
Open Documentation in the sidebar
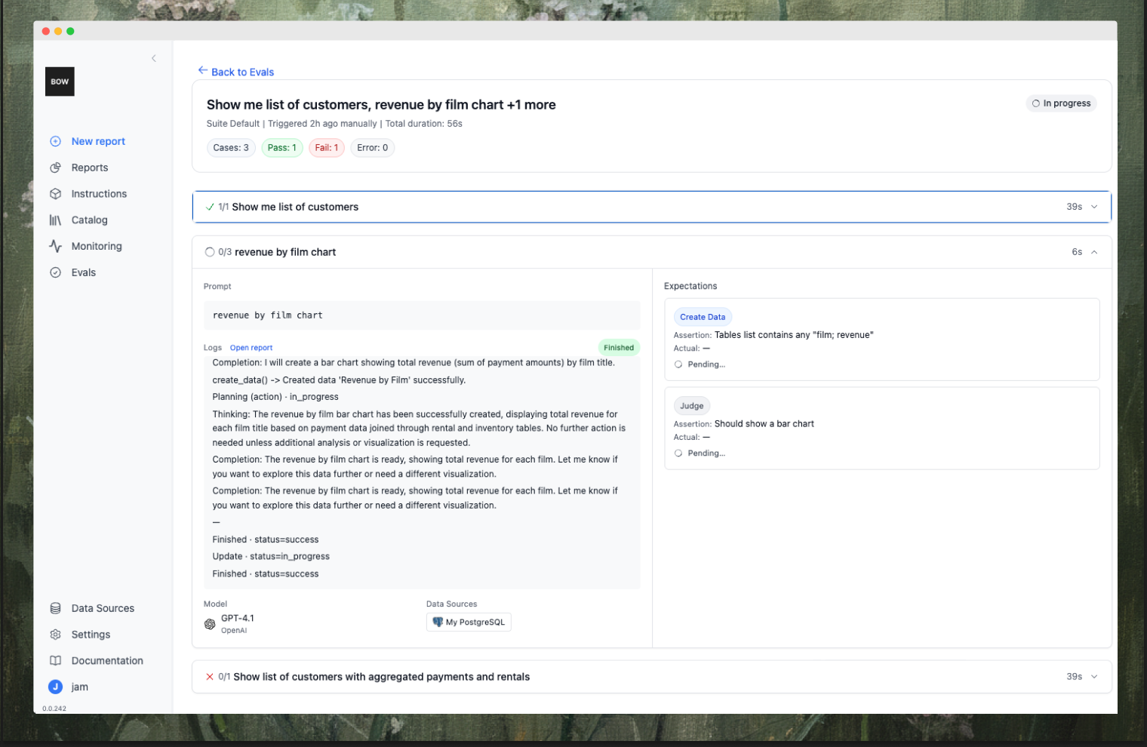(x=107, y=660)
